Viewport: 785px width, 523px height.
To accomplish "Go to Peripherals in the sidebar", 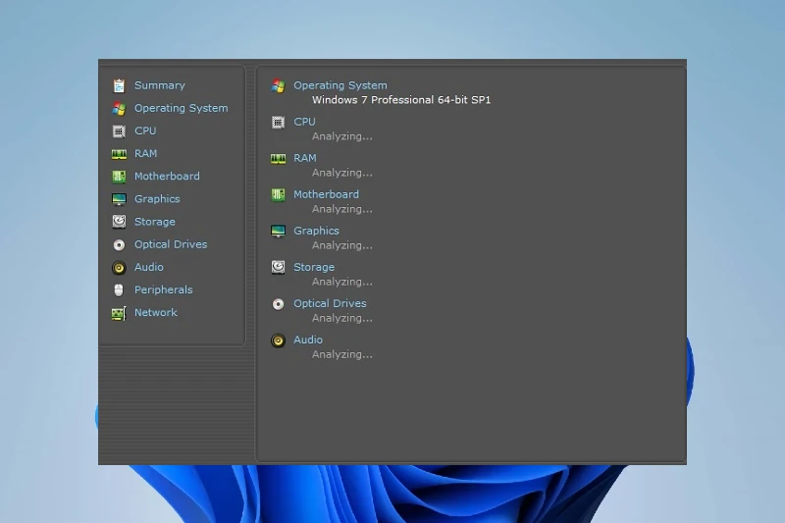I will [163, 289].
